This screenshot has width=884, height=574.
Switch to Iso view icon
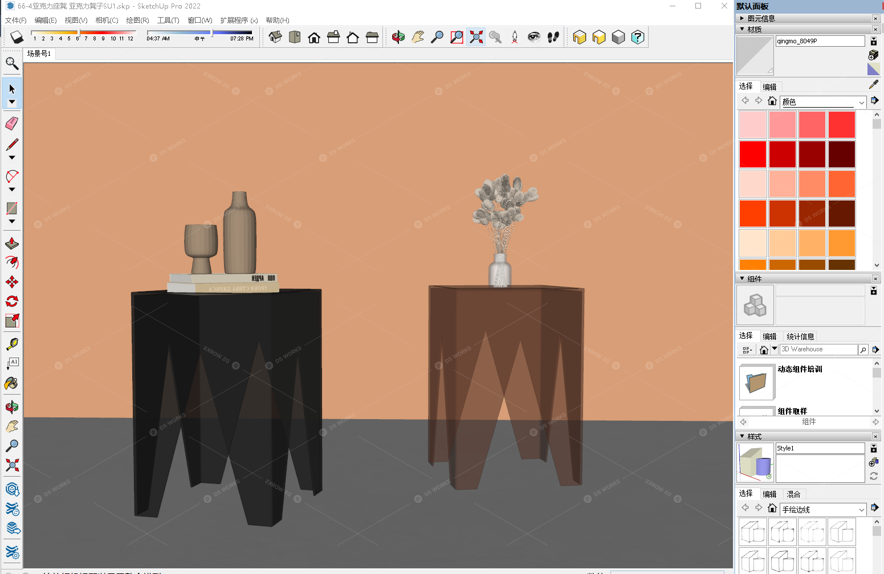275,37
